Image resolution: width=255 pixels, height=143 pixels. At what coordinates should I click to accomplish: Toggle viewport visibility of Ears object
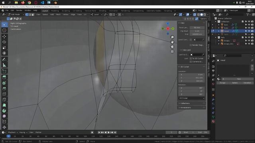(249, 25)
